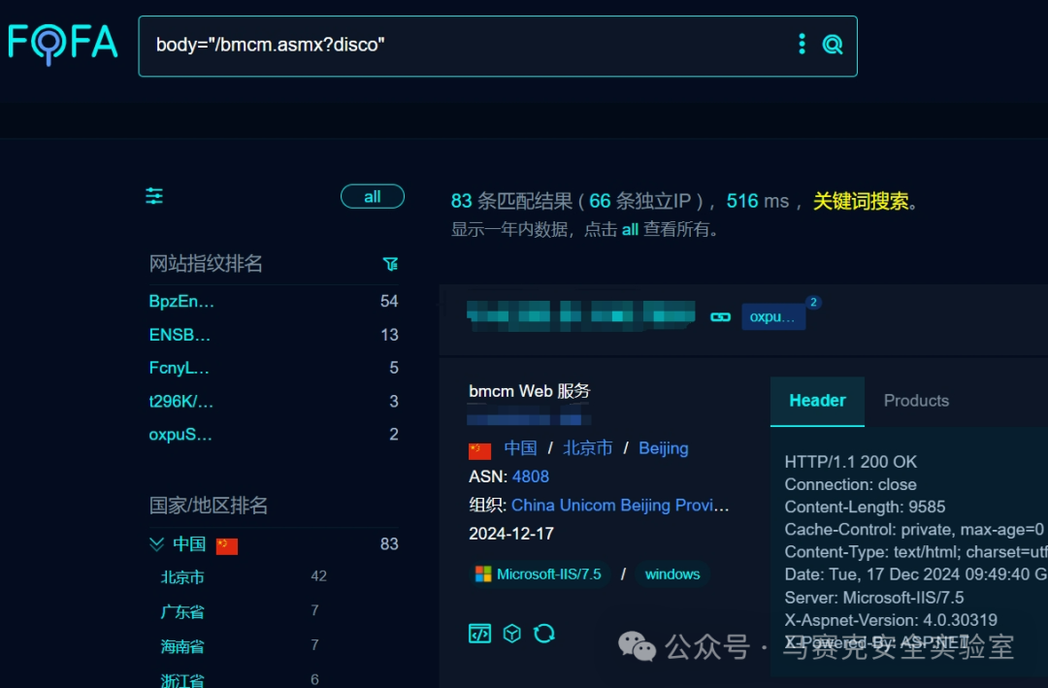
Task: Click the chain link icon beside the blurred host
Action: pyautogui.click(x=720, y=317)
